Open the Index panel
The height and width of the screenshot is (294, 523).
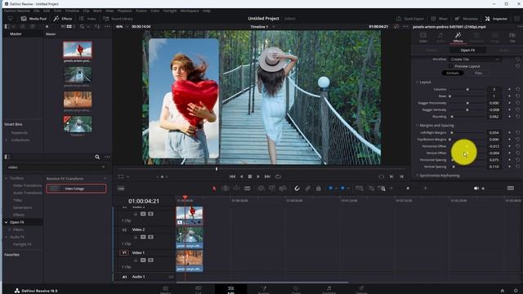87,19
